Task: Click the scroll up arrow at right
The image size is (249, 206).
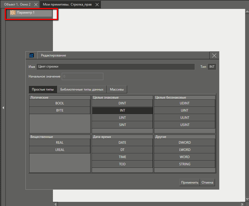Action: [x=247, y=12]
